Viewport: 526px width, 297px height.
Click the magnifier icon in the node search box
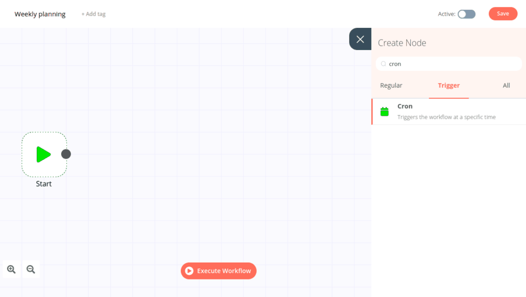tap(383, 64)
